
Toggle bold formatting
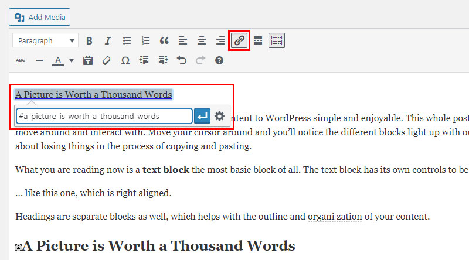(x=89, y=40)
